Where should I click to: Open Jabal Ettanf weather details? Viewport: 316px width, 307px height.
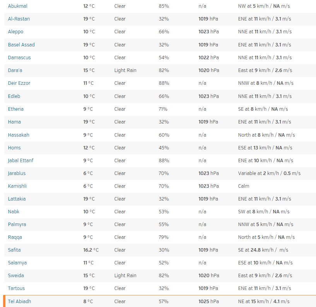point(20,161)
